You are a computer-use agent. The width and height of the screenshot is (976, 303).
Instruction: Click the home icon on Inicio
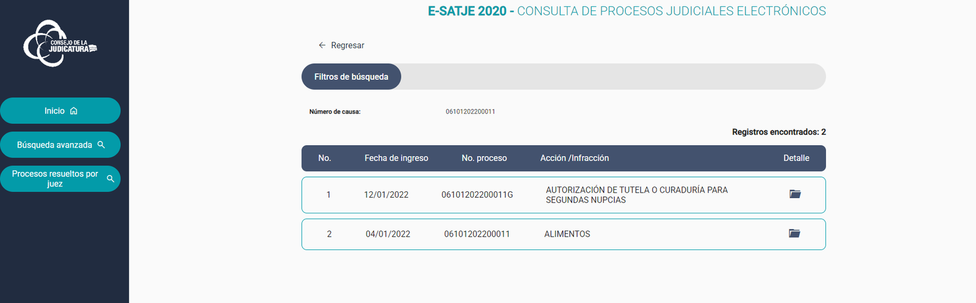tap(74, 111)
